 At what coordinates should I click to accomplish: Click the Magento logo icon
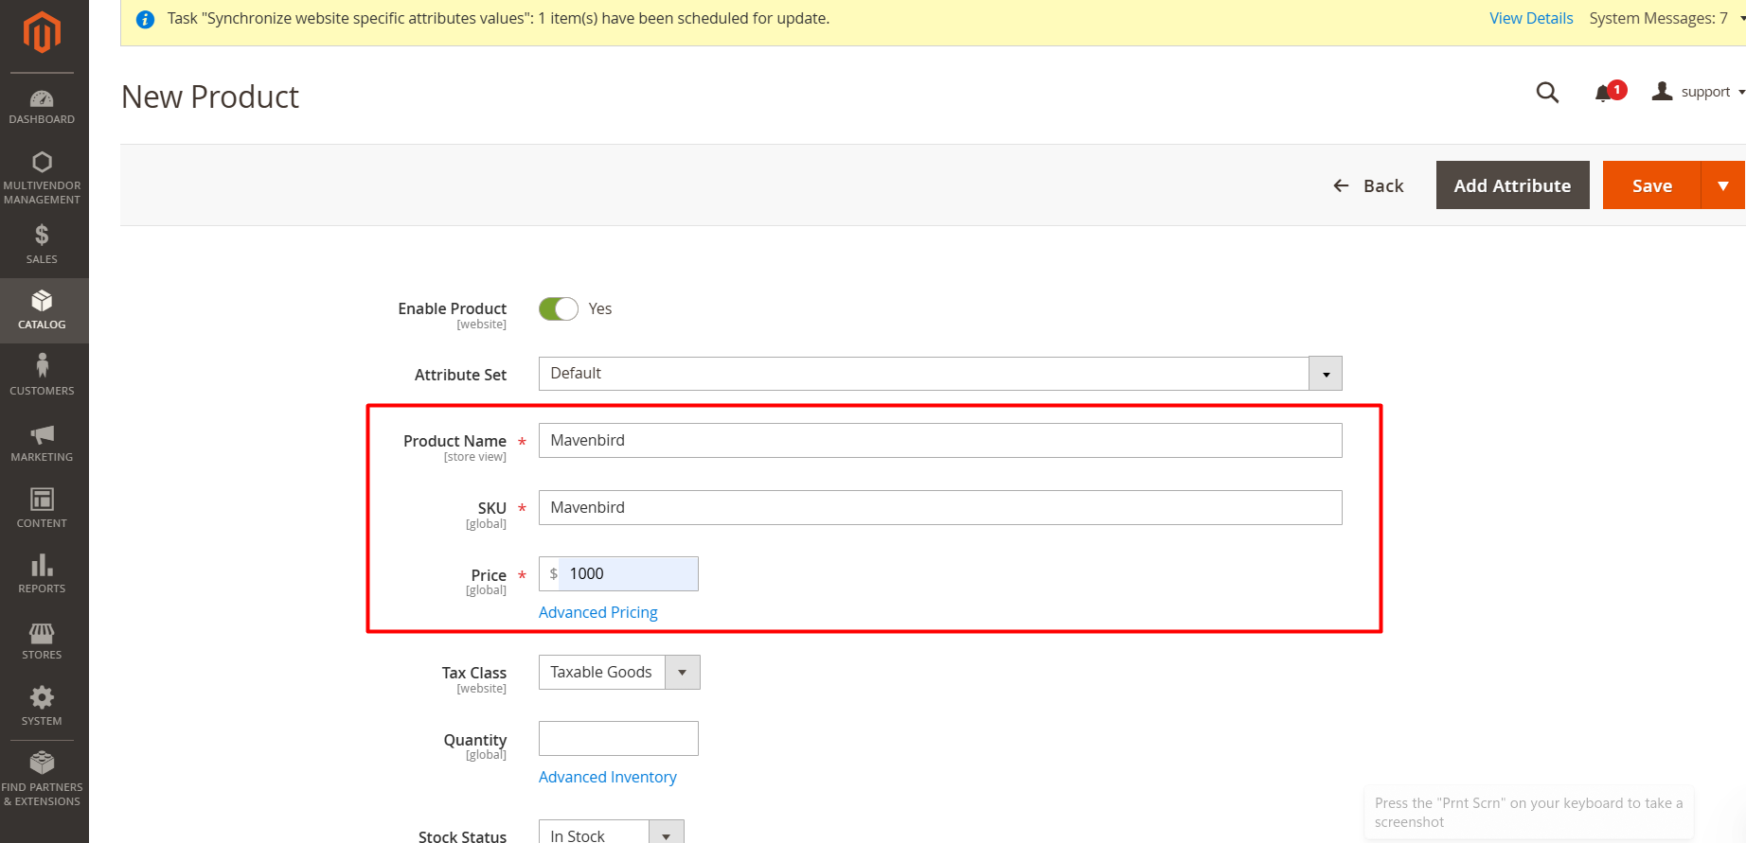point(42,32)
